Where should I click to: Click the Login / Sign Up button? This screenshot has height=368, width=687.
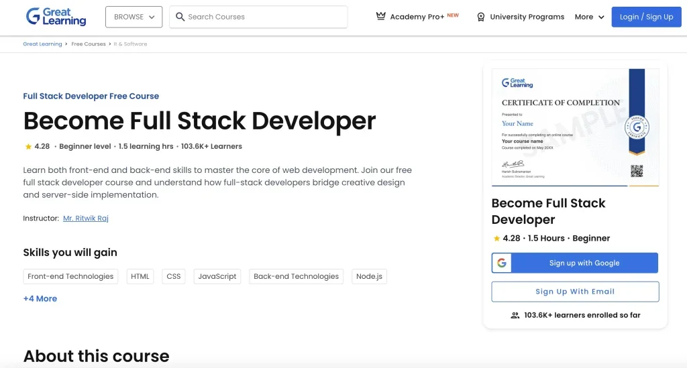(x=646, y=17)
